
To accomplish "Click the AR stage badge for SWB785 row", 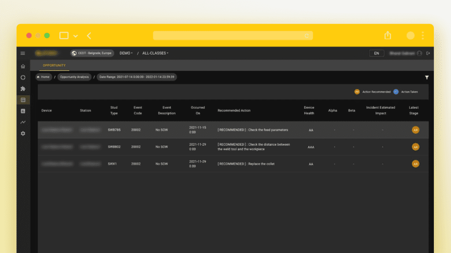I will click(415, 130).
